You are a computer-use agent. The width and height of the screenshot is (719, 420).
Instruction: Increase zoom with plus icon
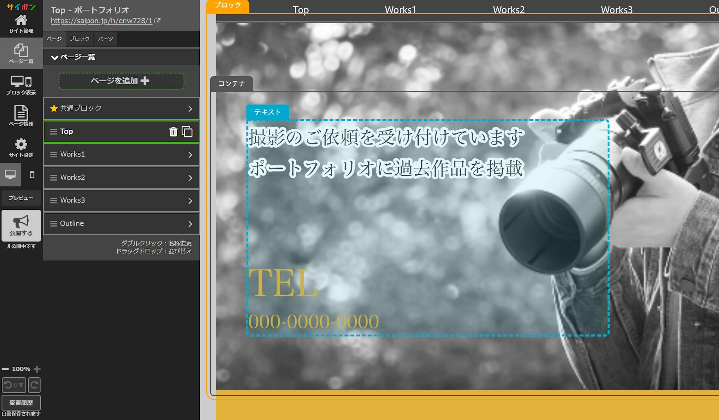tap(37, 369)
